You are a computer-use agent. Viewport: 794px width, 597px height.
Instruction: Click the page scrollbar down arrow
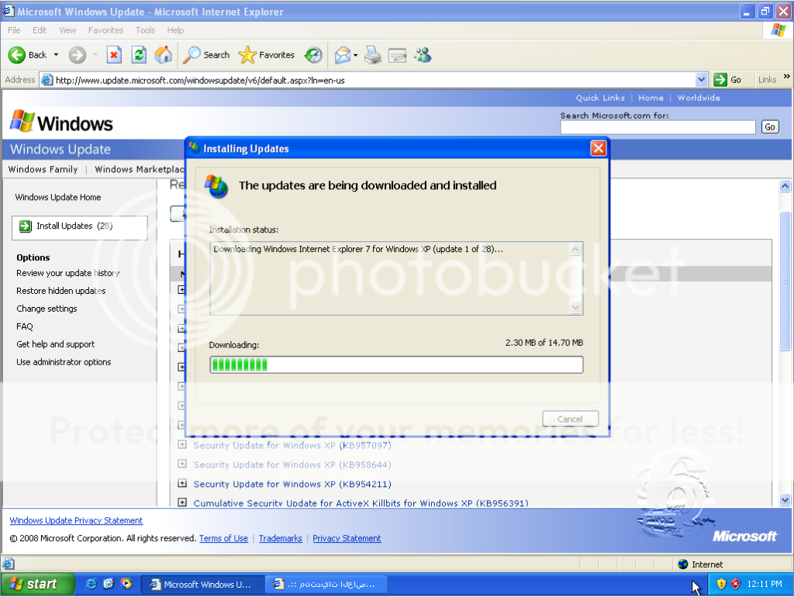tap(785, 500)
